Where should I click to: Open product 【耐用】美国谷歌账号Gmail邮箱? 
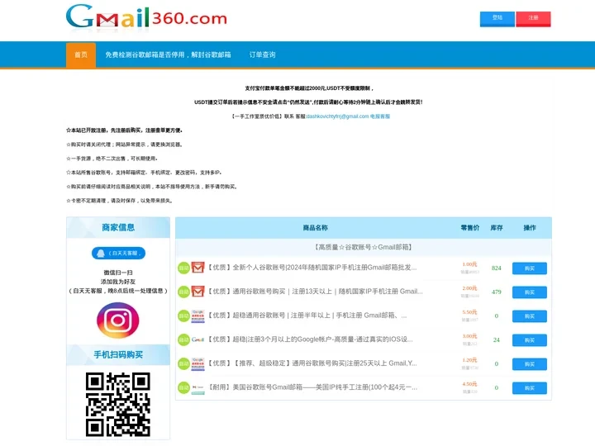click(x=312, y=387)
